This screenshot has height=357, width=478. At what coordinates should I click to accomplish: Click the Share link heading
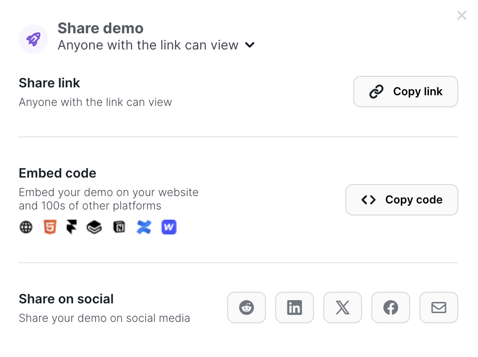coord(49,83)
